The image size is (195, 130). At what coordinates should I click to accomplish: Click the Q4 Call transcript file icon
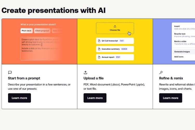point(99,41)
